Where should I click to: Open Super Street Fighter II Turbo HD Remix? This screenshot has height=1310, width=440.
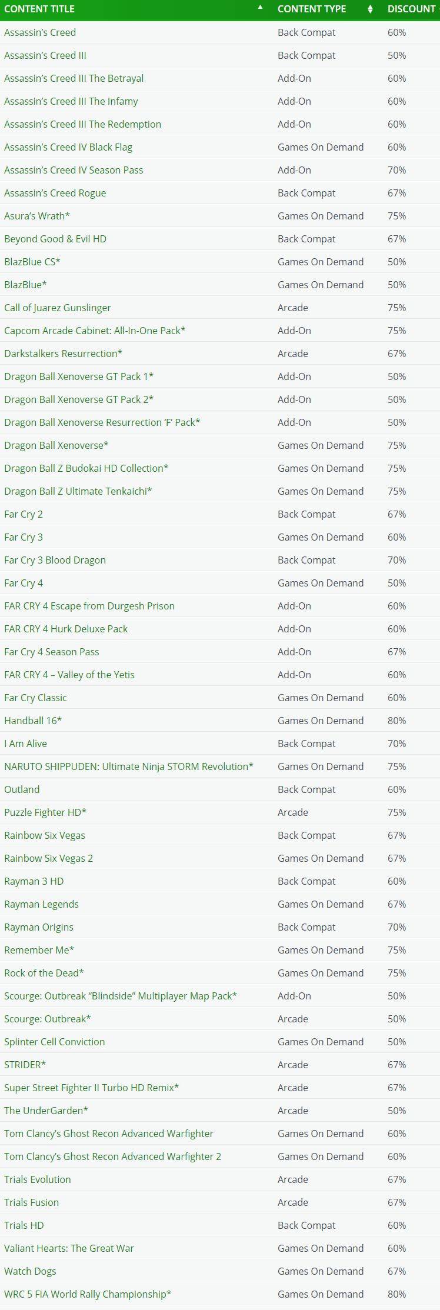[x=92, y=1088]
